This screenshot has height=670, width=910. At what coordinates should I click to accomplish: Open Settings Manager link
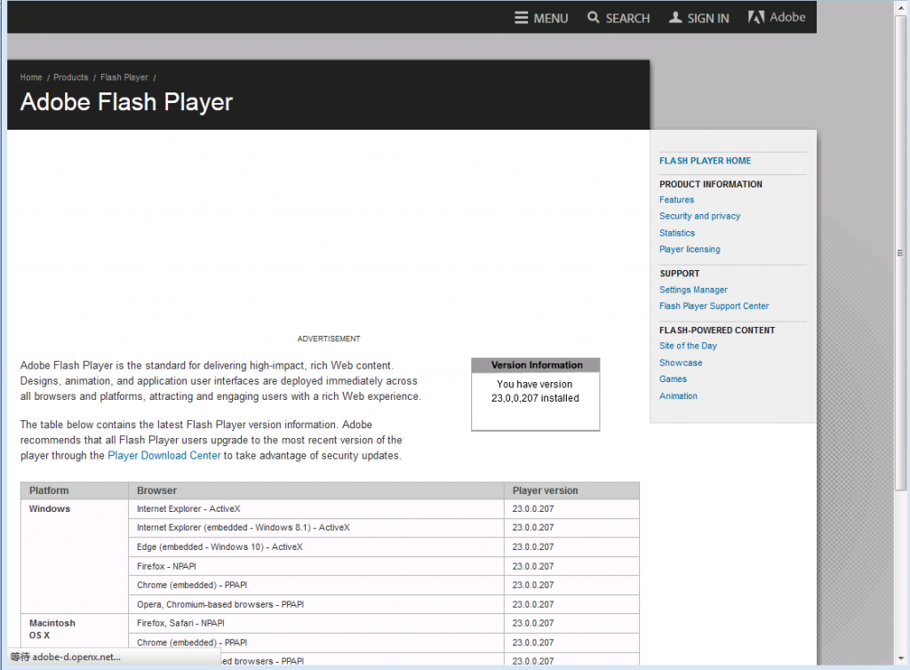pos(693,290)
